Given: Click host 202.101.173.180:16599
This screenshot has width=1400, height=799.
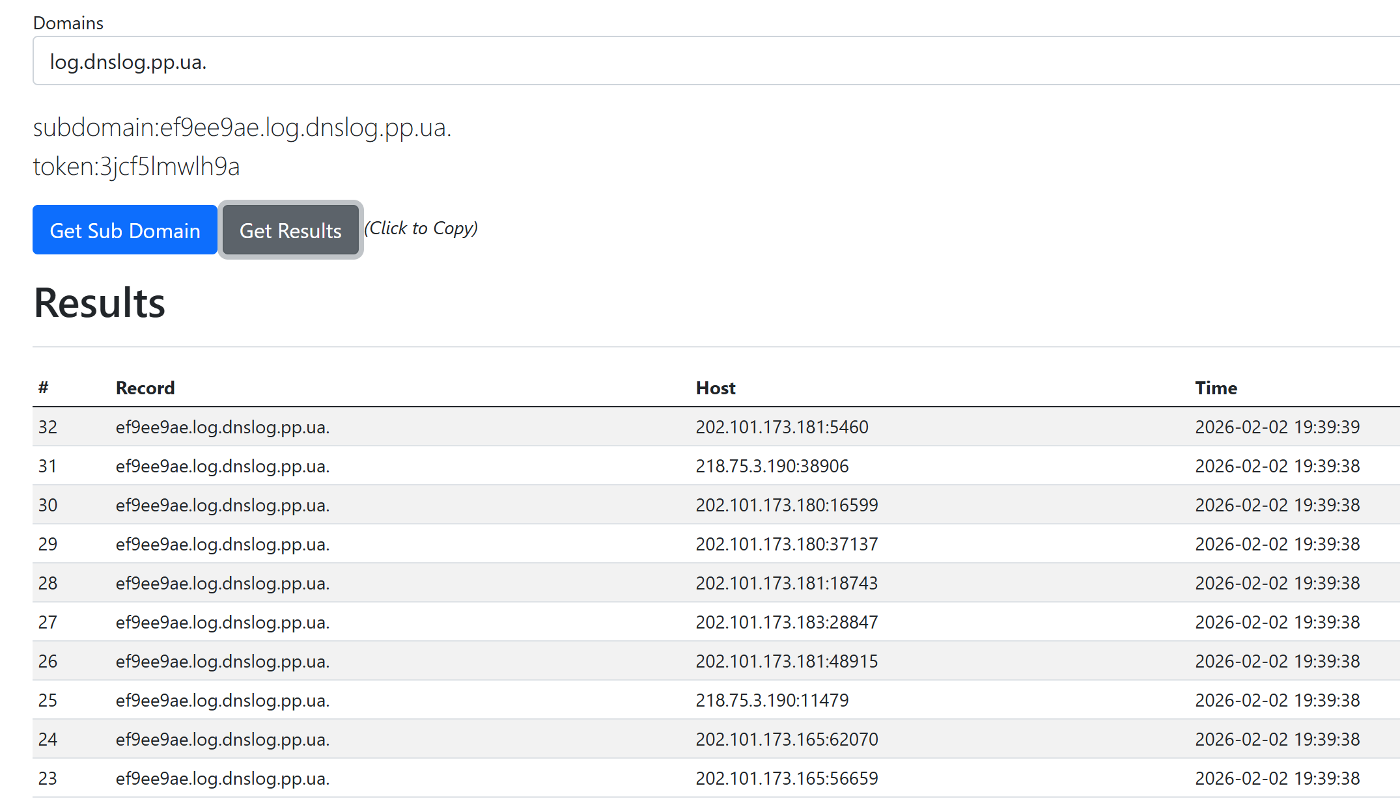Looking at the screenshot, I should (786, 505).
